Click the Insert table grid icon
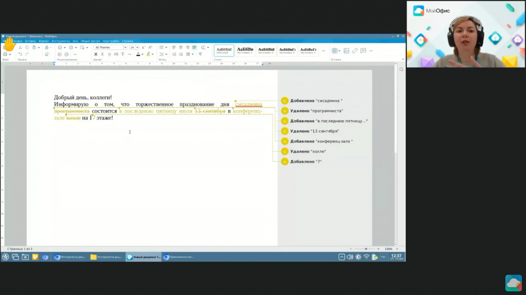This screenshot has width=526, height=295. click(334, 51)
